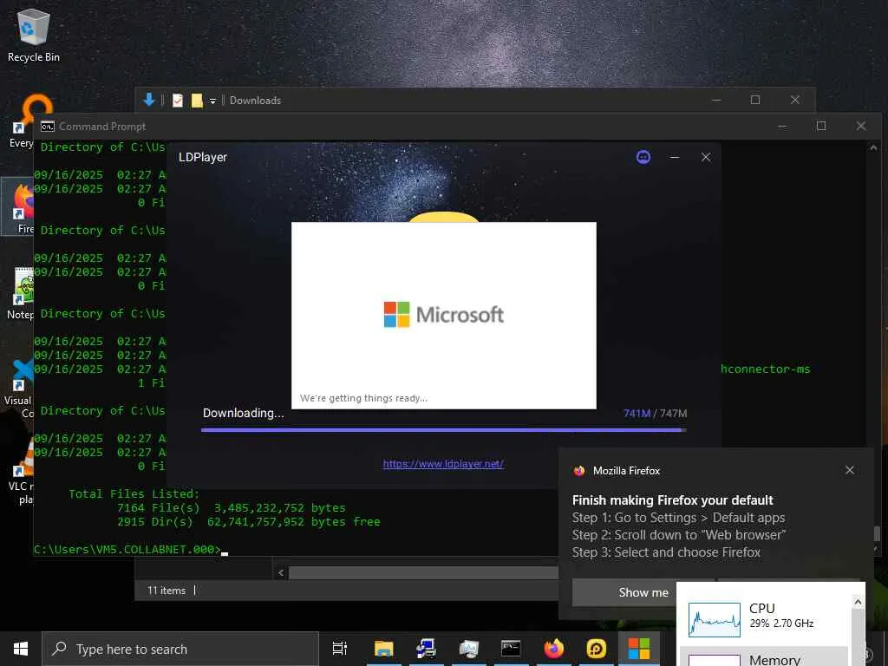888x666 pixels.
Task: Click the Command Prompt title bar icon
Action: point(48,127)
